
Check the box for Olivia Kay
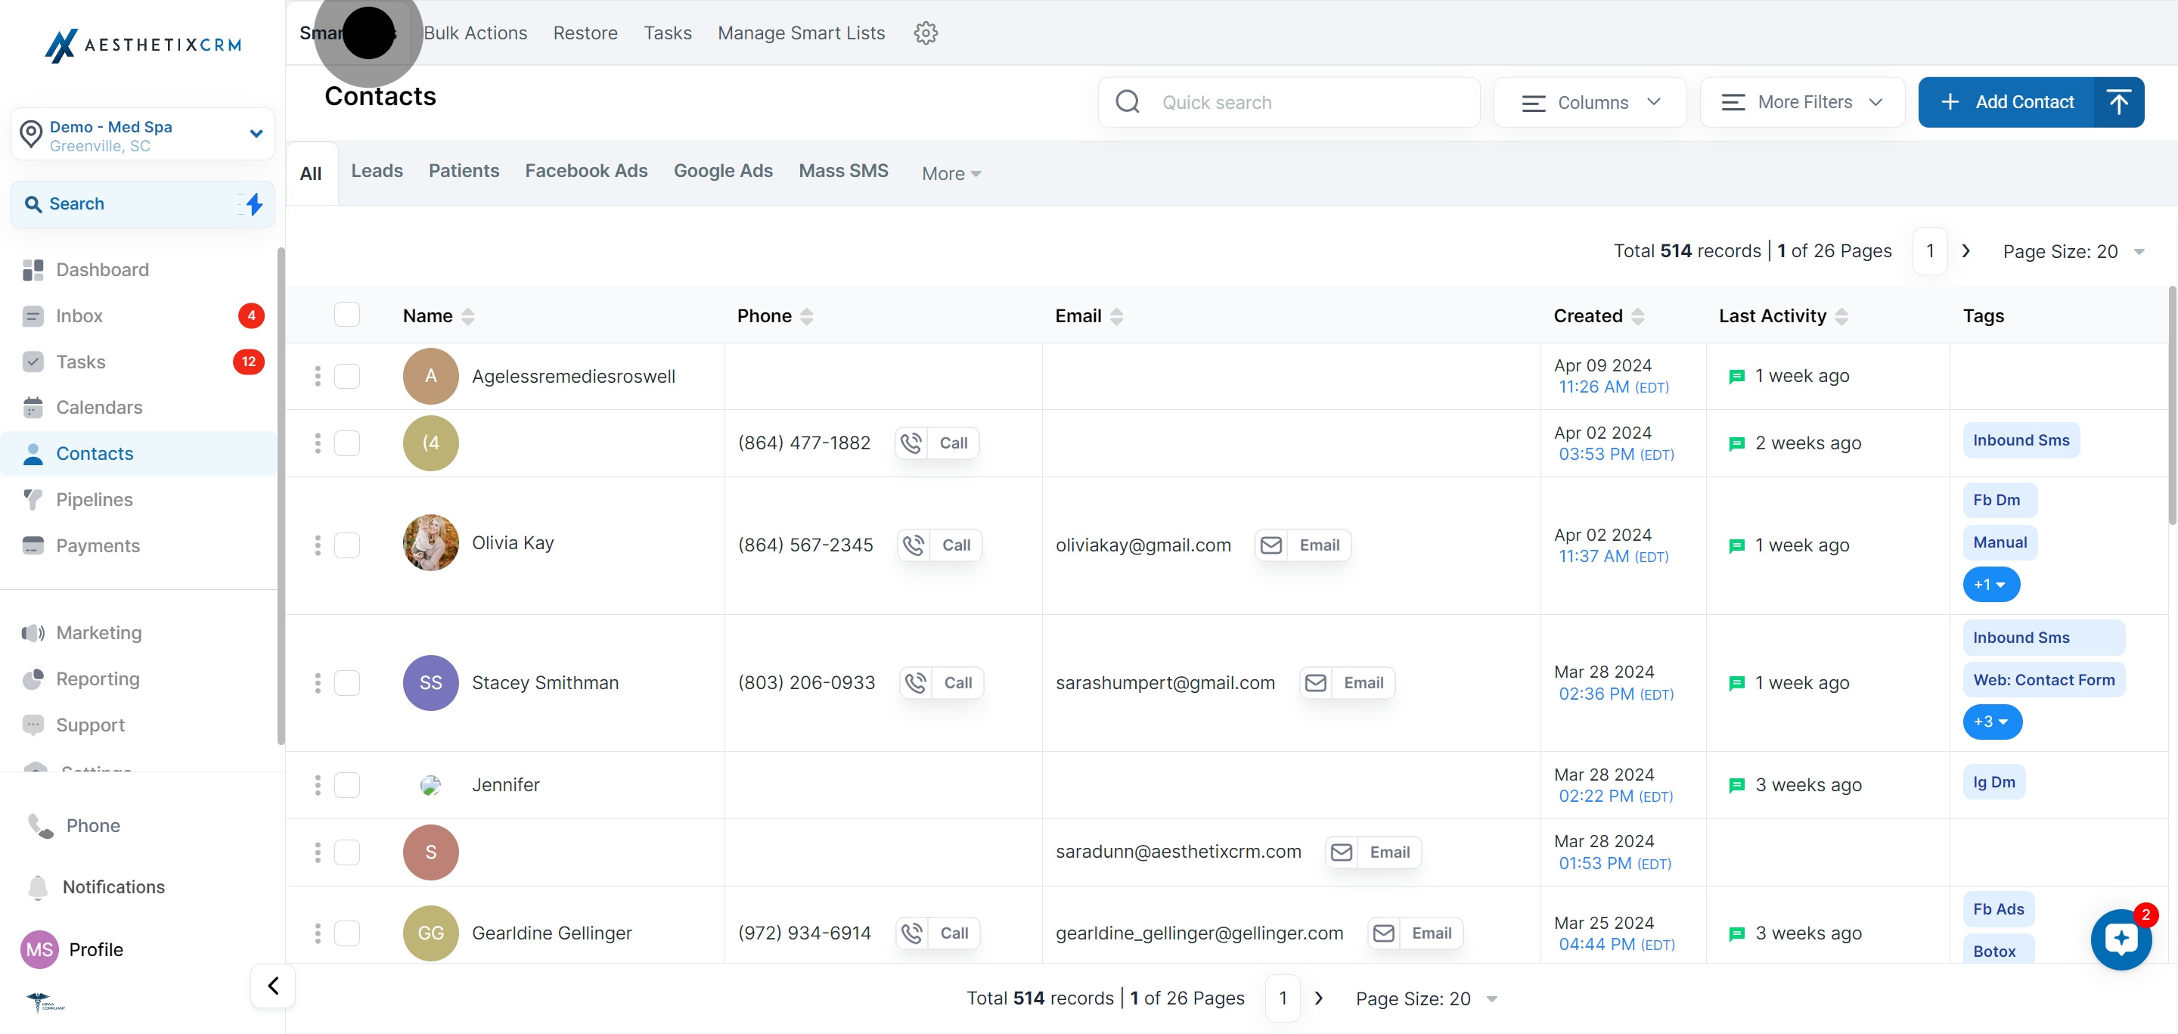tap(346, 545)
